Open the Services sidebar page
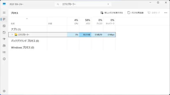Viewport: 170px width, 95px height. (x=4, y=59)
